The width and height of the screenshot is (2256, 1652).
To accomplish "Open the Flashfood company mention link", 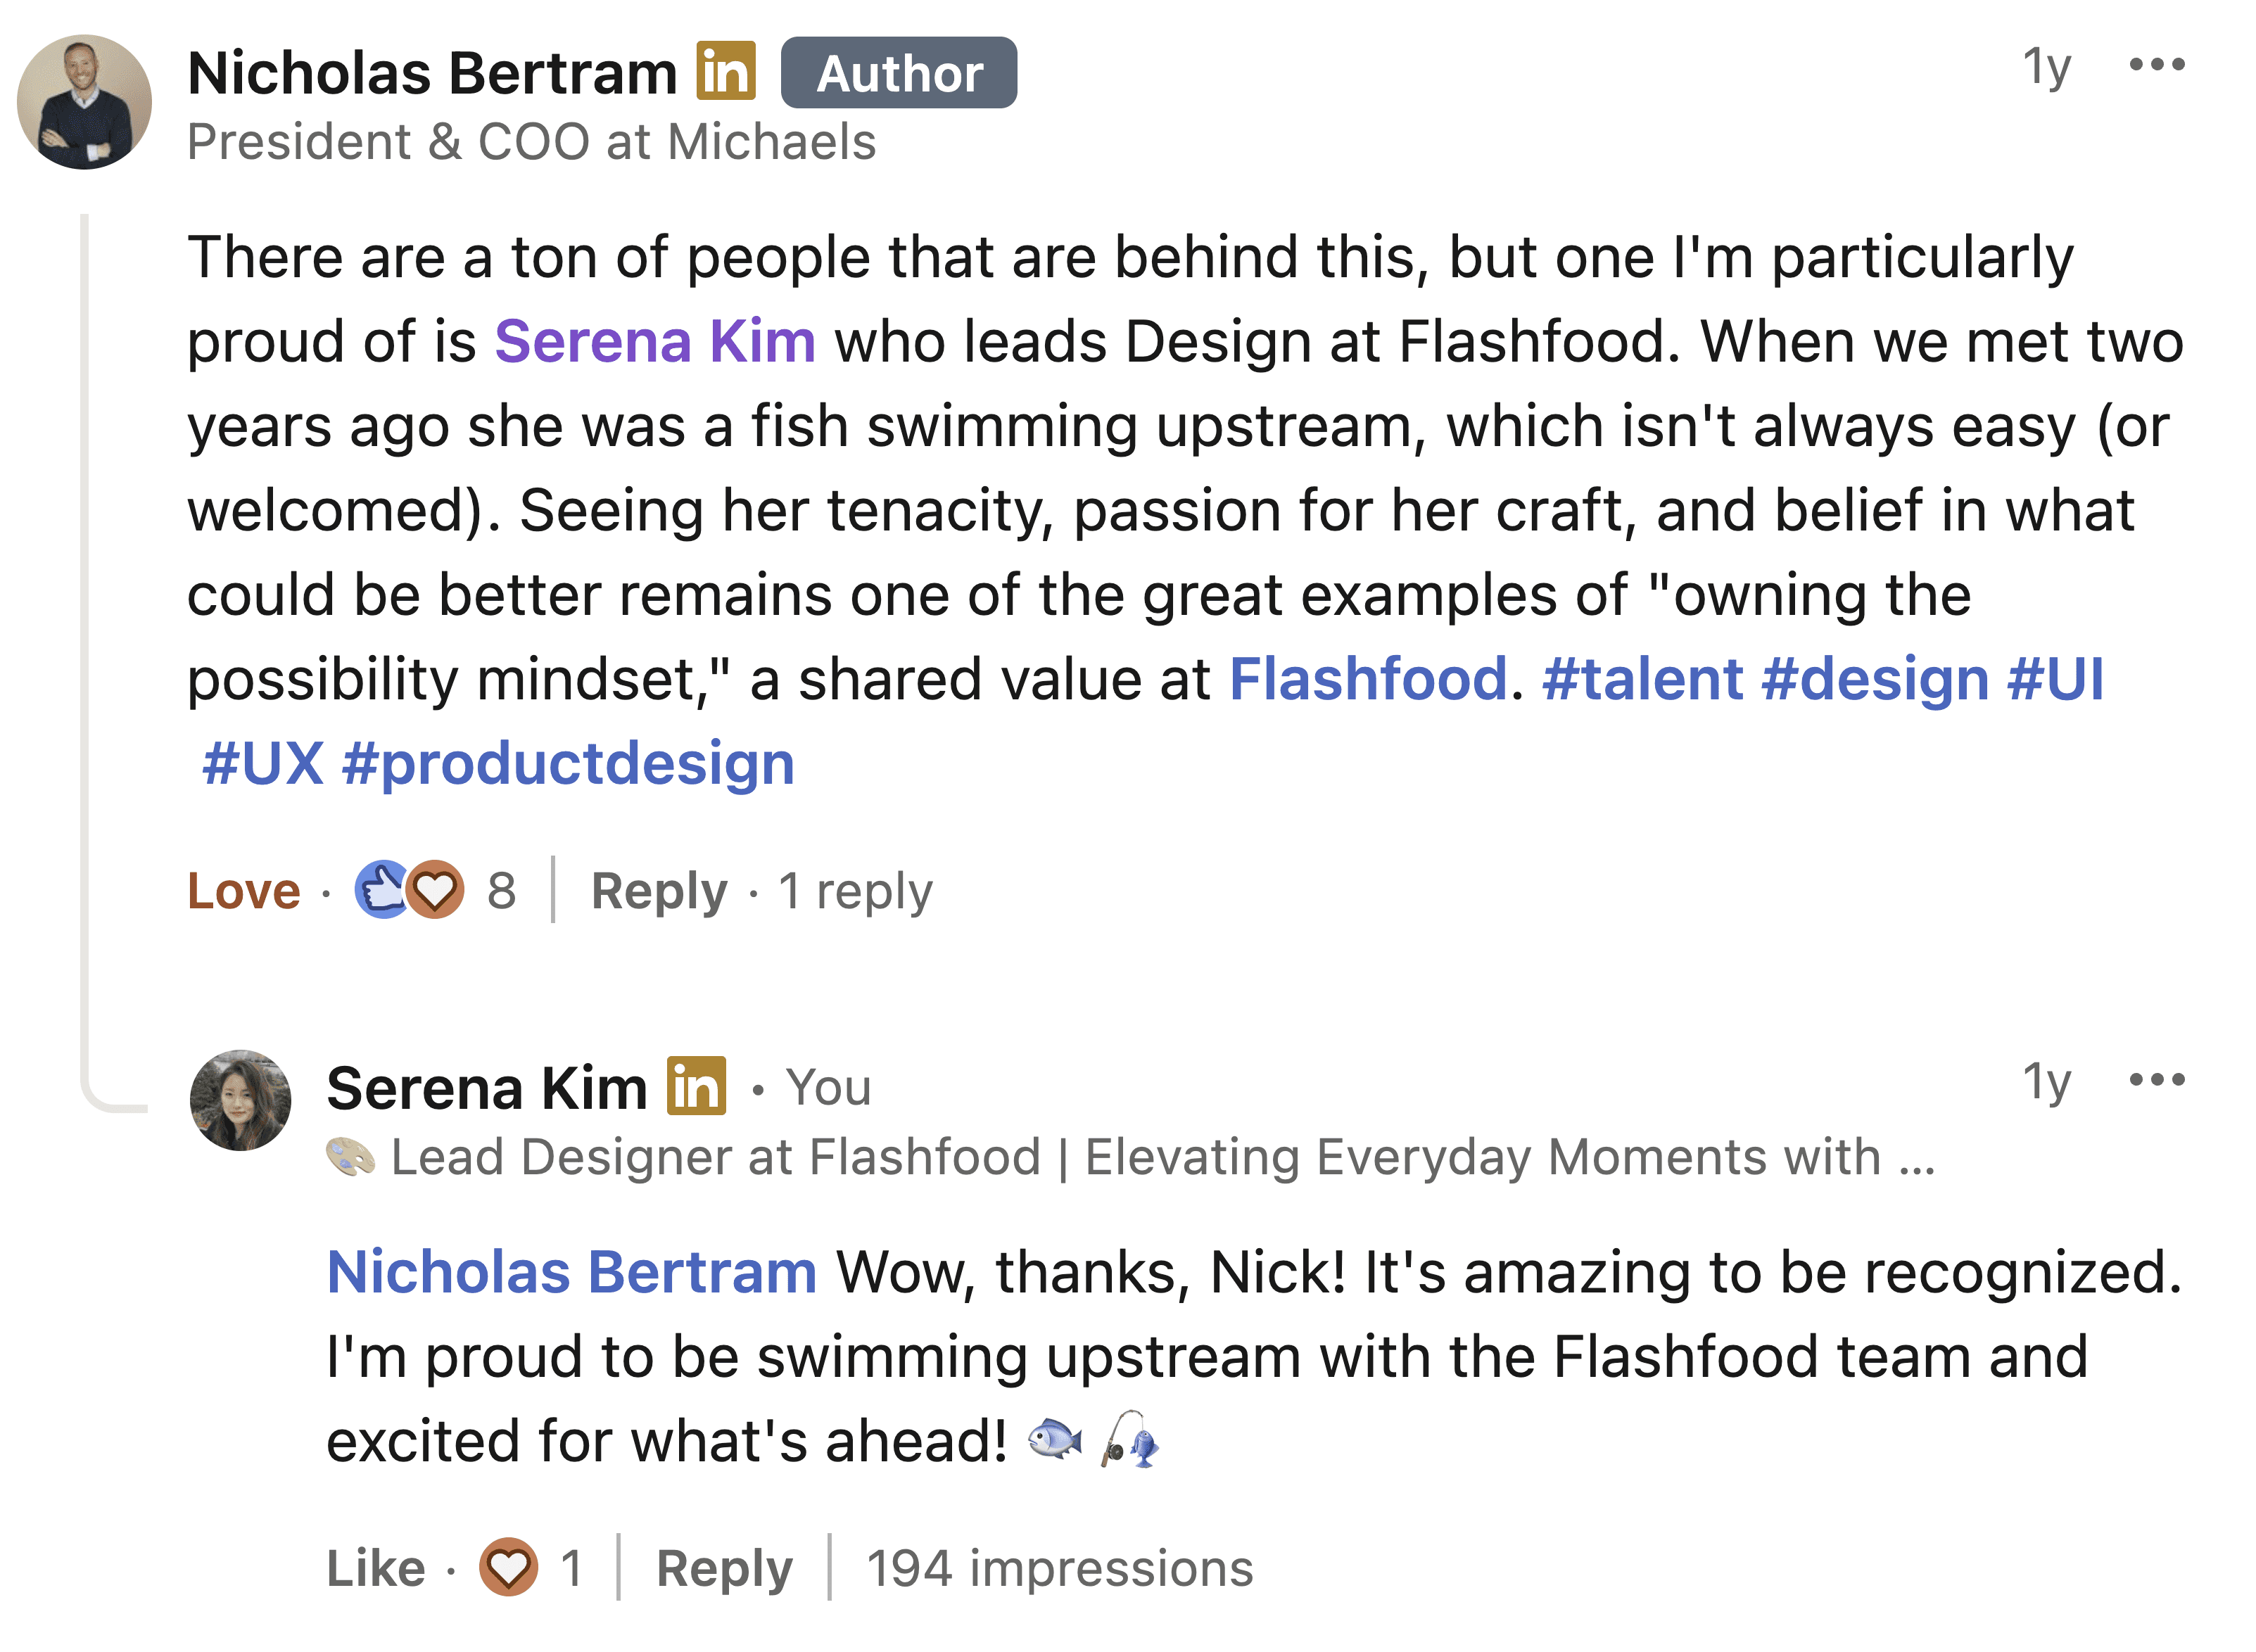I will 1367,680.
